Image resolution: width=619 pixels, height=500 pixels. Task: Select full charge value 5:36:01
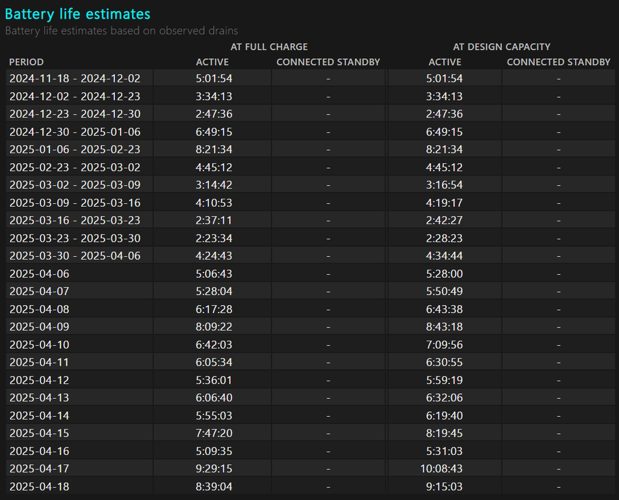coord(214,381)
